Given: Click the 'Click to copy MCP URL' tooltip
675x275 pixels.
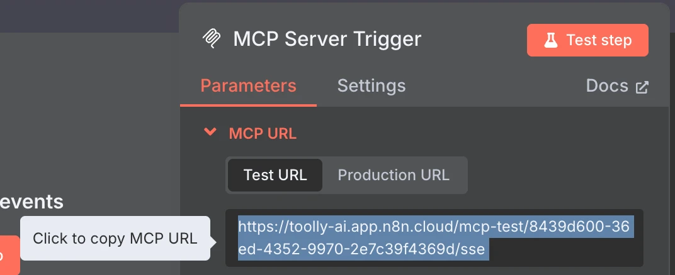Looking at the screenshot, I should coord(115,238).
